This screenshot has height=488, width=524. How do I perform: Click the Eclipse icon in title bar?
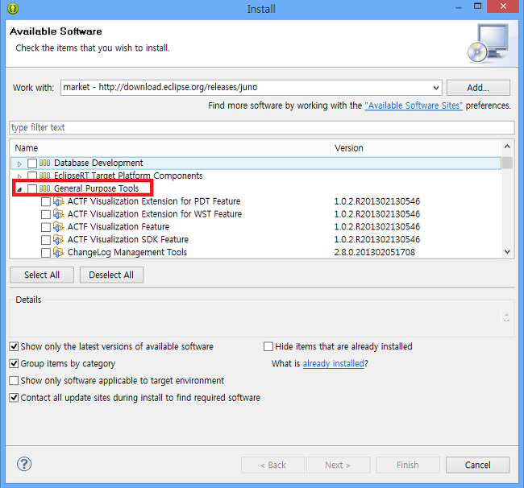point(13,8)
